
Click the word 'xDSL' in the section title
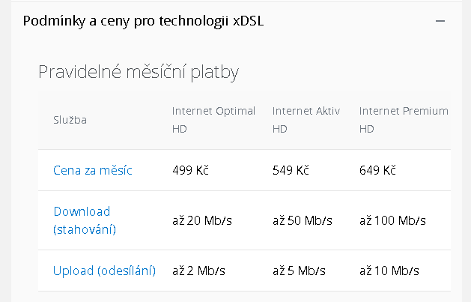(248, 21)
